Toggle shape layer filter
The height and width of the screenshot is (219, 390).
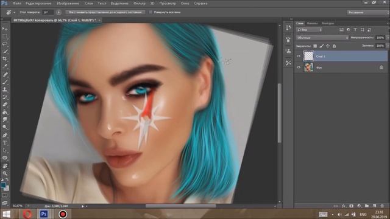click(363, 30)
